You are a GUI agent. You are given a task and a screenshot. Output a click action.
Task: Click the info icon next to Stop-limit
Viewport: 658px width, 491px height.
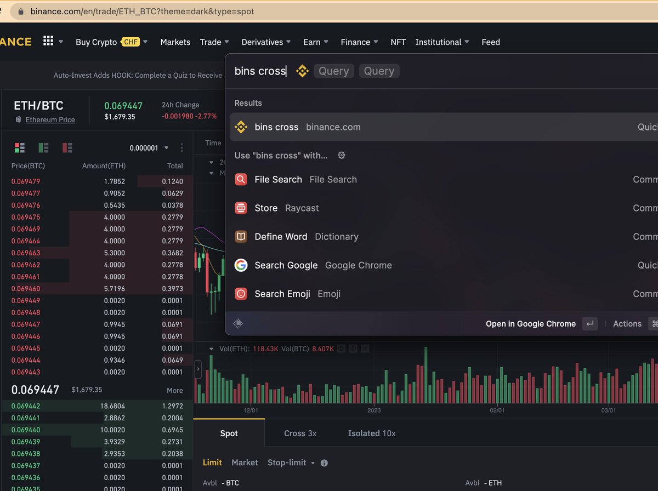(x=324, y=463)
